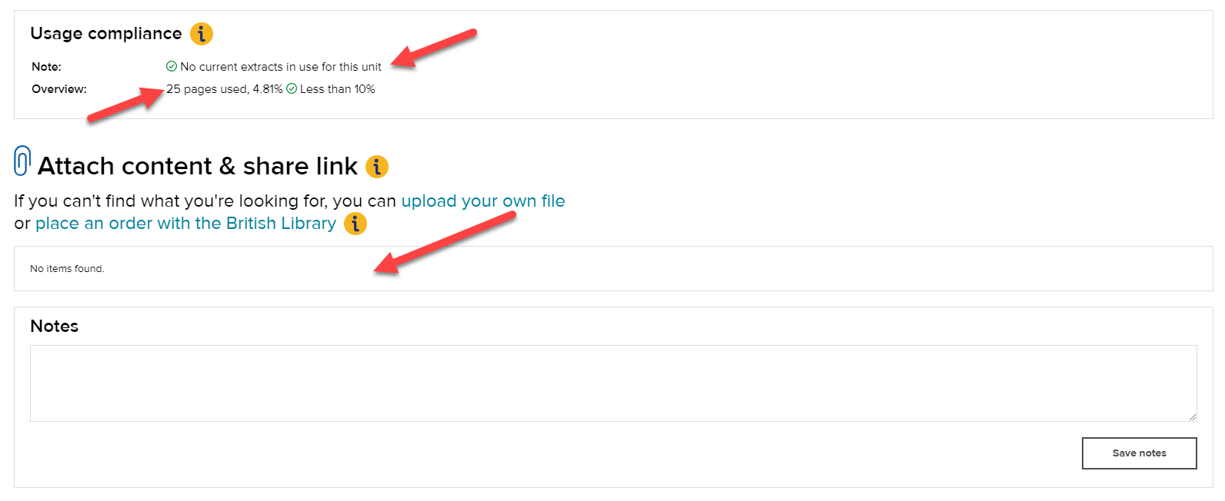This screenshot has width=1225, height=501.
Task: Open the upload your own file link
Action: [x=483, y=201]
